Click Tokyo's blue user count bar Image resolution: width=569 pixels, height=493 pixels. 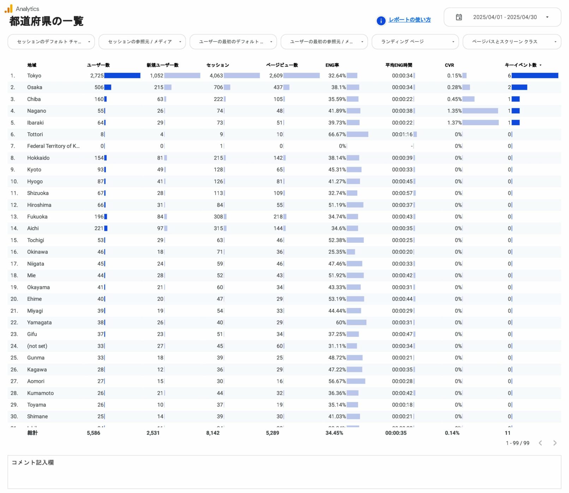(122, 76)
